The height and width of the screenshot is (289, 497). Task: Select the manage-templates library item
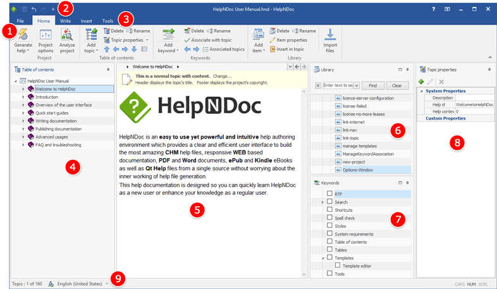[359, 146]
